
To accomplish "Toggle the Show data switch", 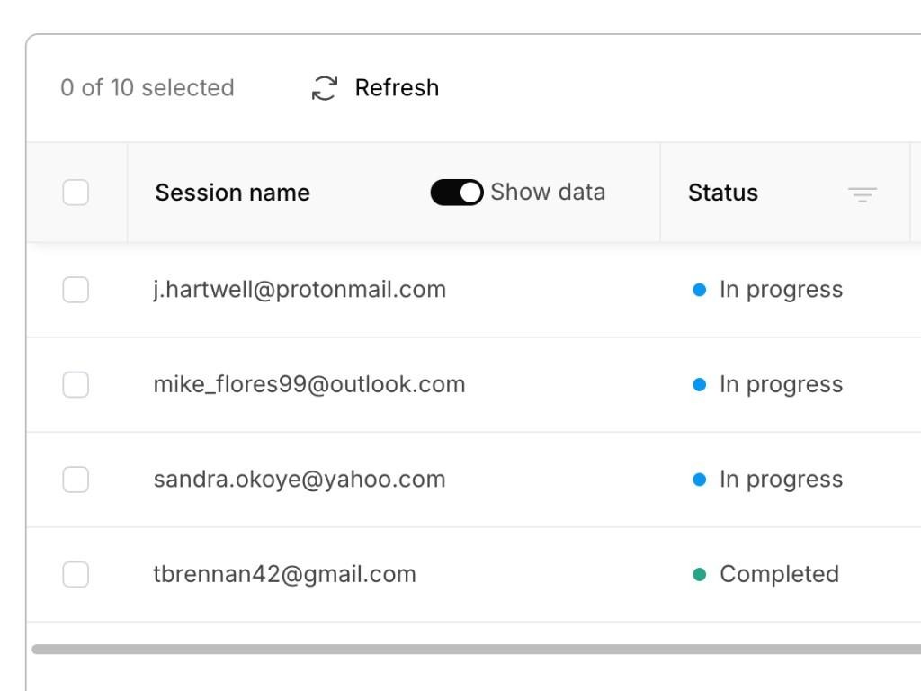I will click(456, 193).
